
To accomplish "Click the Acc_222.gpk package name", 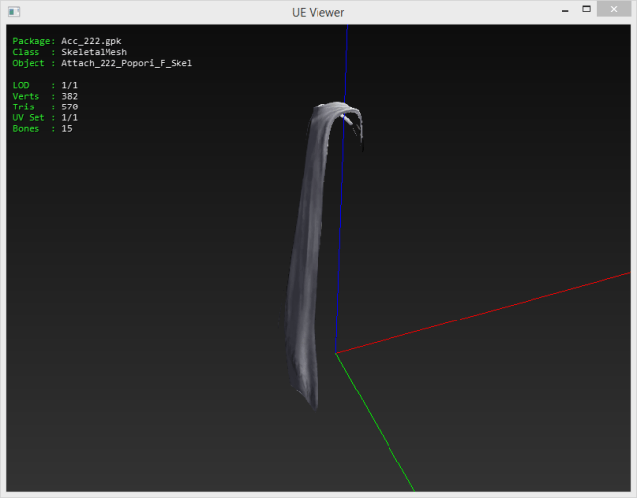I will [92, 41].
